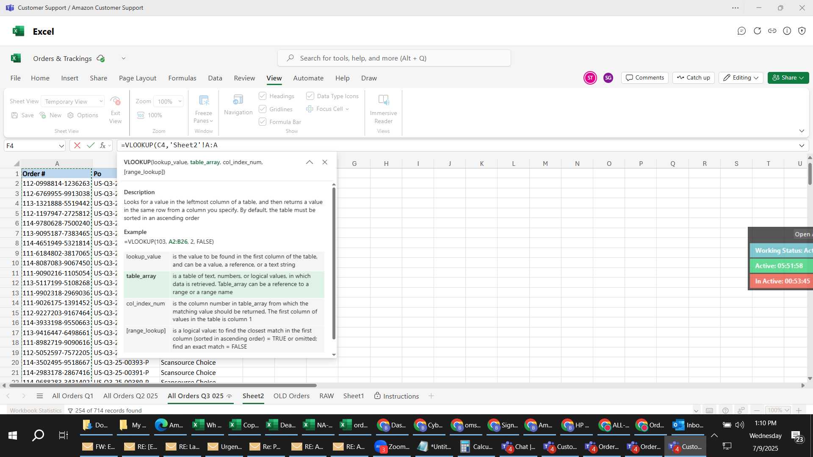Viewport: 813px width, 457px height.
Task: Click the search tools and help box
Action: 394,58
